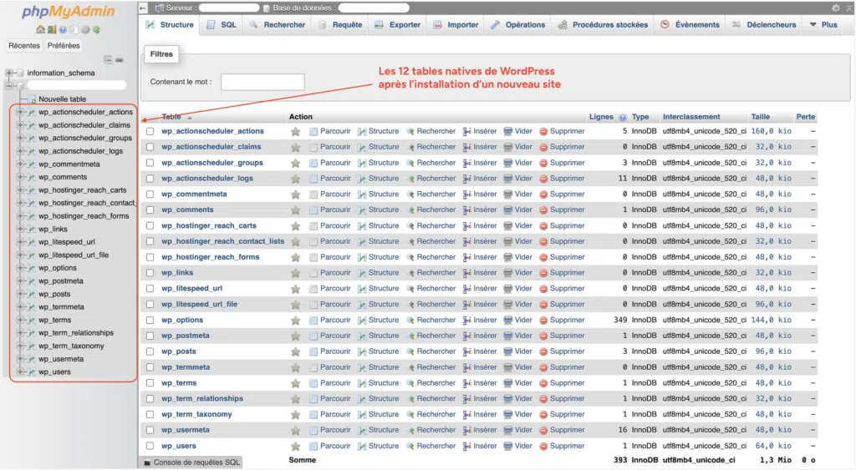Collapse the currently open database node

(x=8, y=86)
